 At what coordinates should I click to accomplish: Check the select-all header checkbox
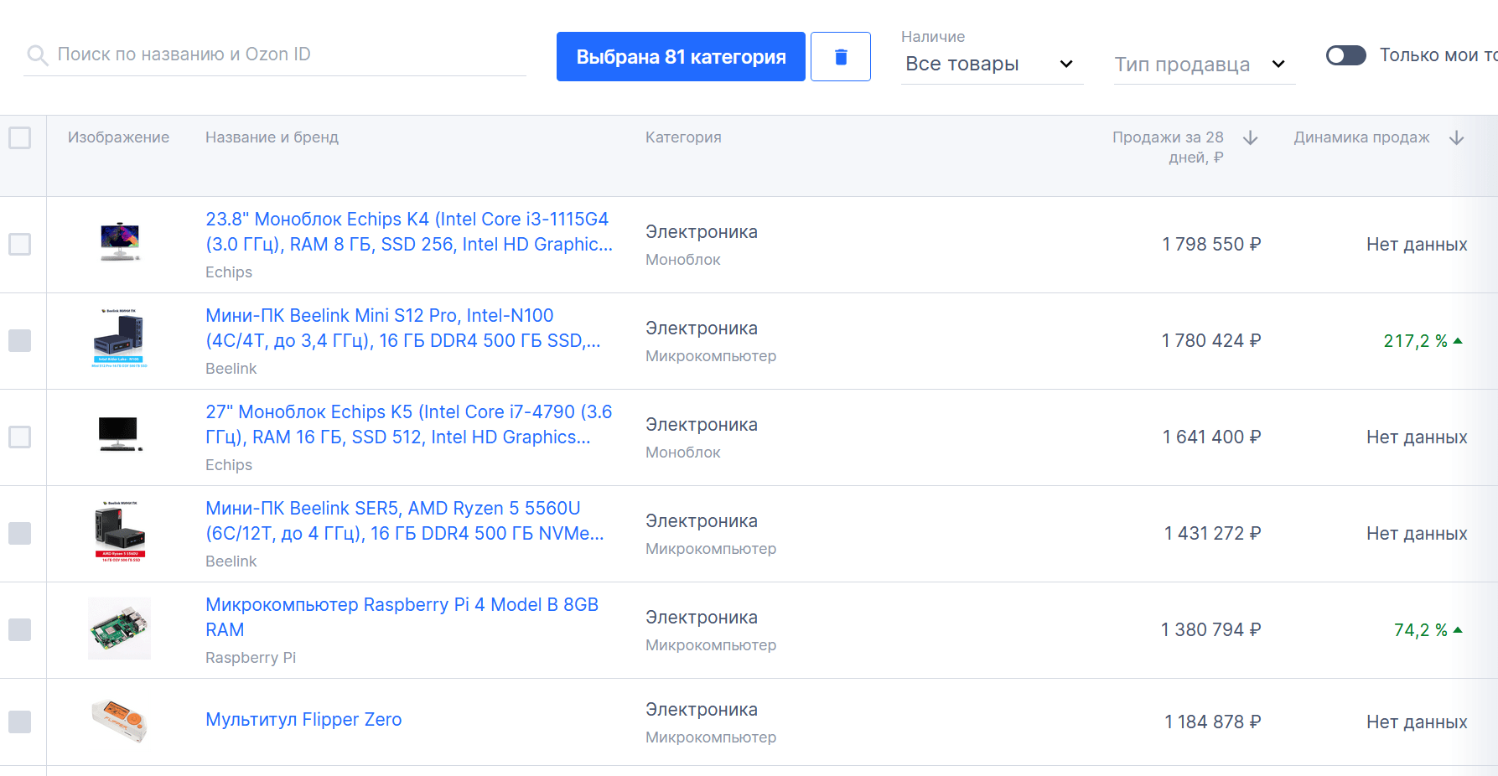[x=20, y=138]
